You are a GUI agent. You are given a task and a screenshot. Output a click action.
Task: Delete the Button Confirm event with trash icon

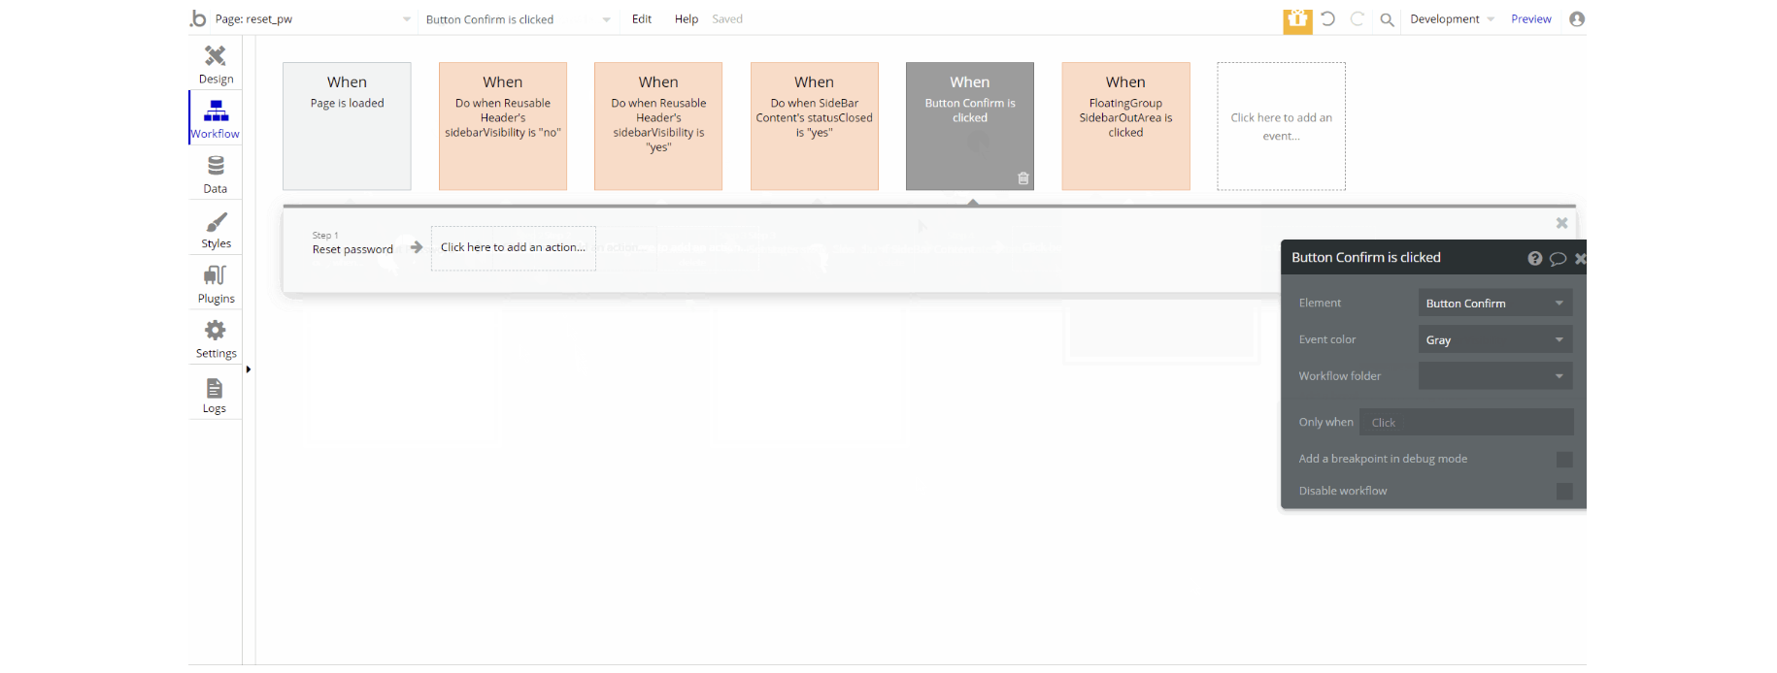click(1023, 178)
